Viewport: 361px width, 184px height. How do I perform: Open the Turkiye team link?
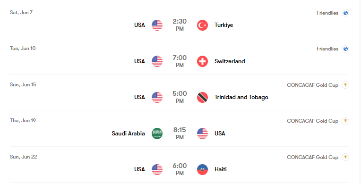(223, 25)
